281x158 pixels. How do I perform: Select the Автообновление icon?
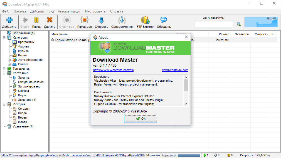point(14,60)
